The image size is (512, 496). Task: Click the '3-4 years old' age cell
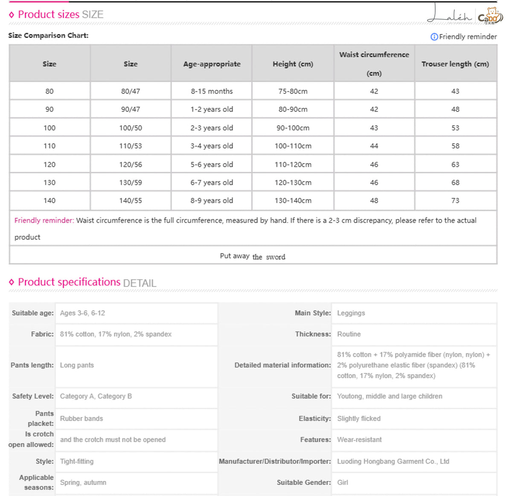(x=212, y=146)
